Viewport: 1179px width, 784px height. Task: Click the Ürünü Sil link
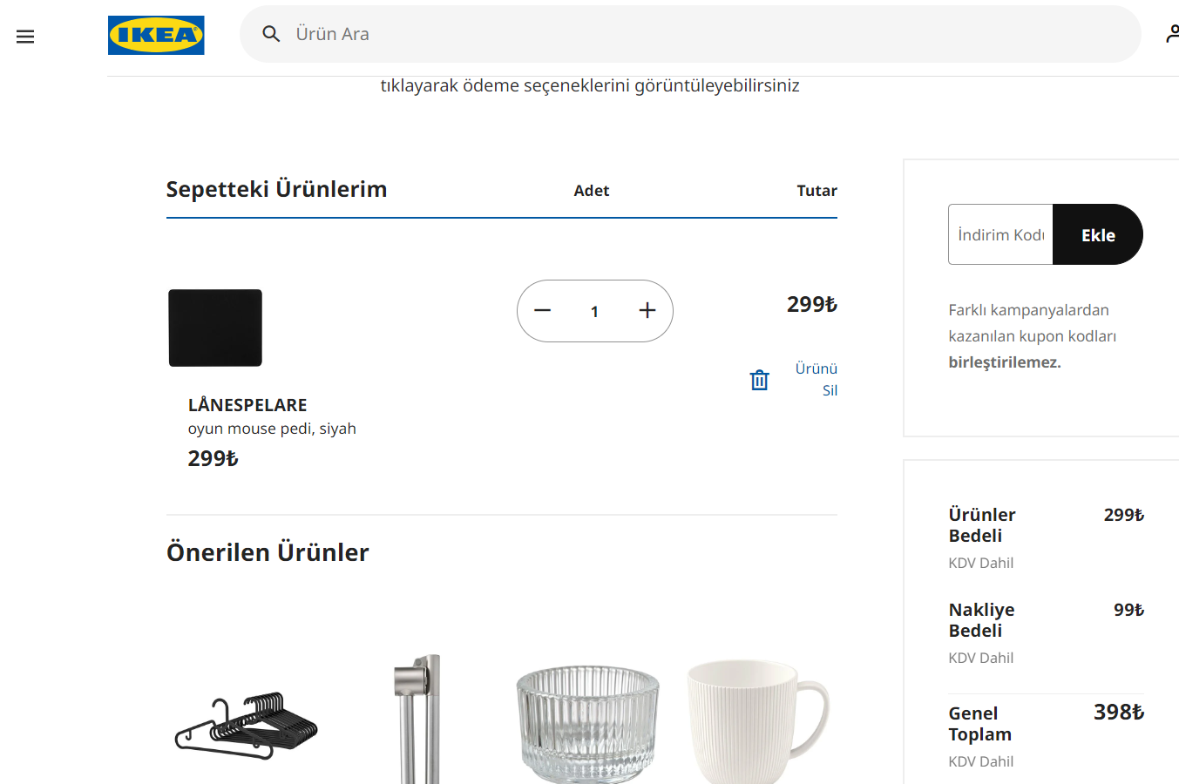(816, 380)
